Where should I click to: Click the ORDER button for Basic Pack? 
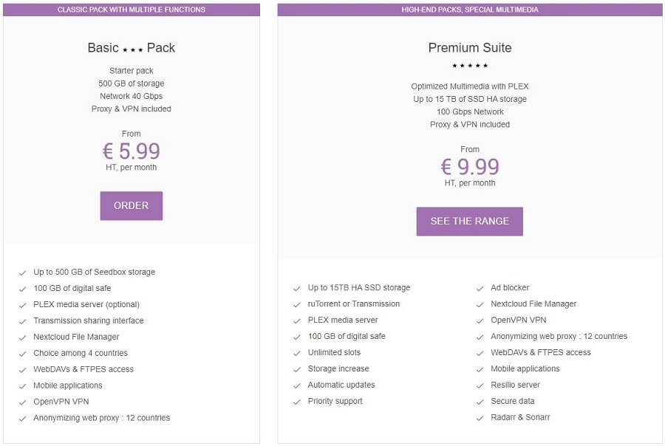(131, 205)
